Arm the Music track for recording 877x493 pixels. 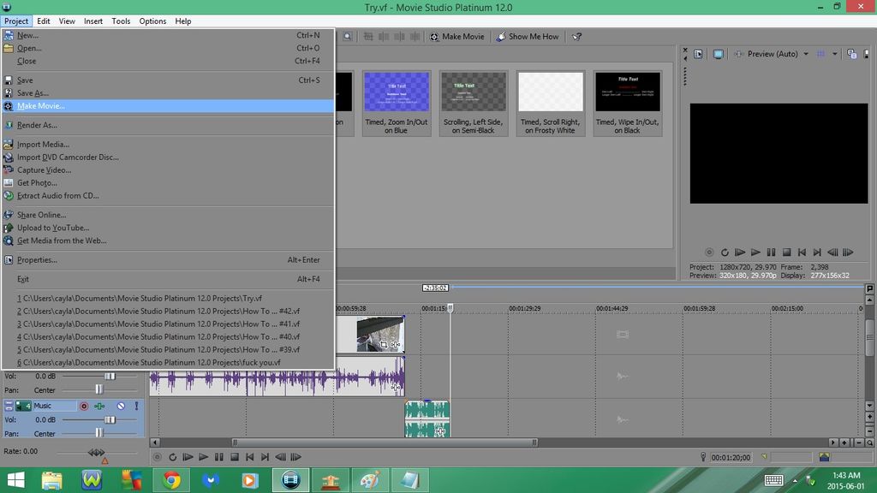pos(84,406)
